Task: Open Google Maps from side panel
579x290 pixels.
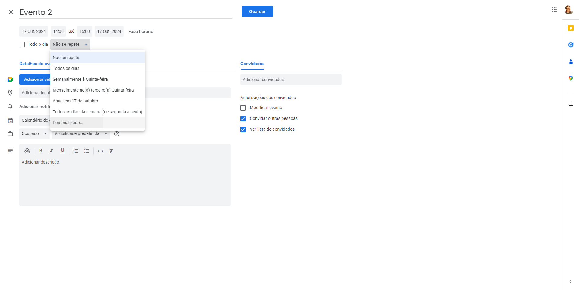Action: [571, 79]
